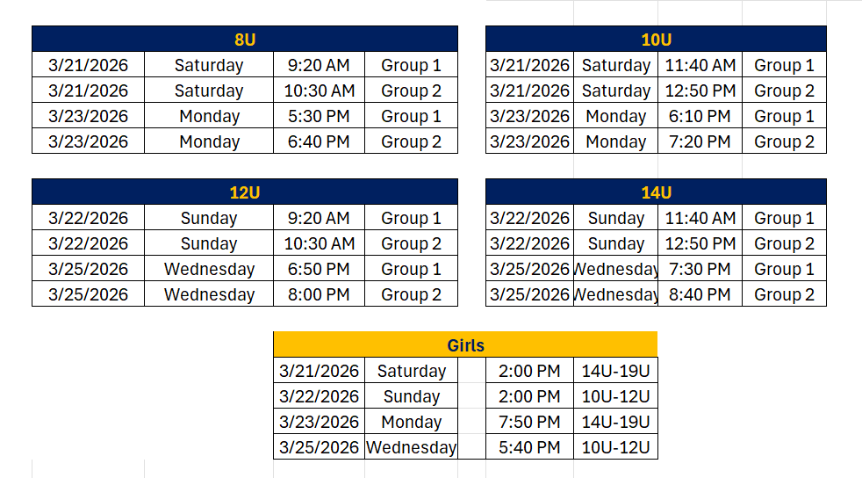Select the 6:50 PM cell
Image resolution: width=862 pixels, height=478 pixels.
tap(319, 269)
